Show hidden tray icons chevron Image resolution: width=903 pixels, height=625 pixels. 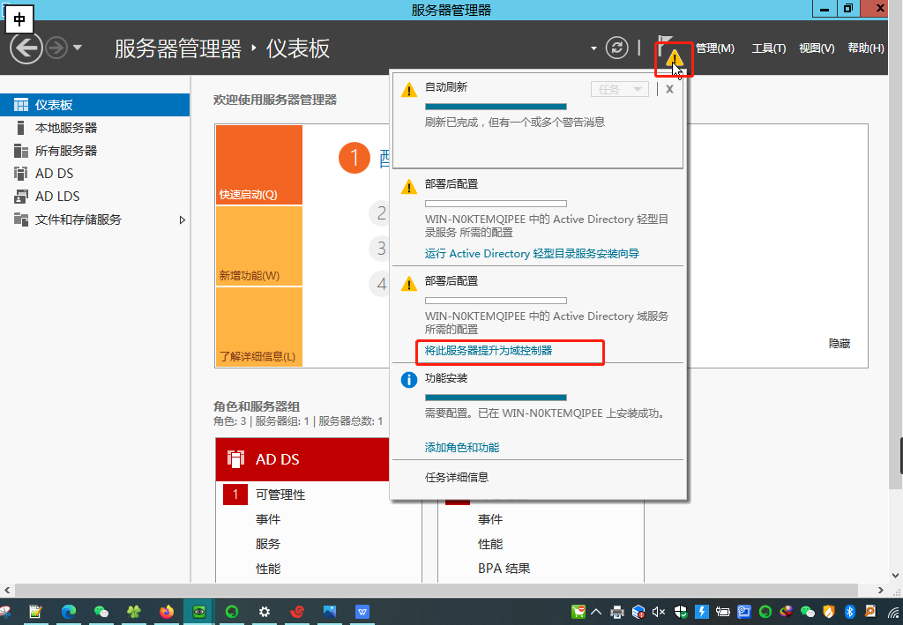(596, 612)
